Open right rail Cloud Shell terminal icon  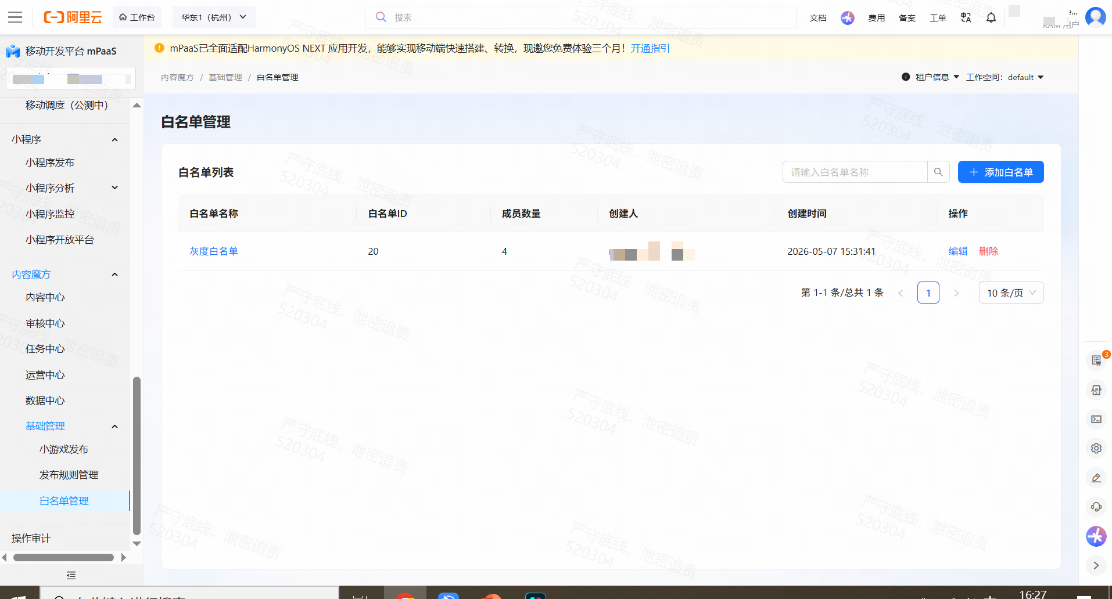(x=1096, y=419)
